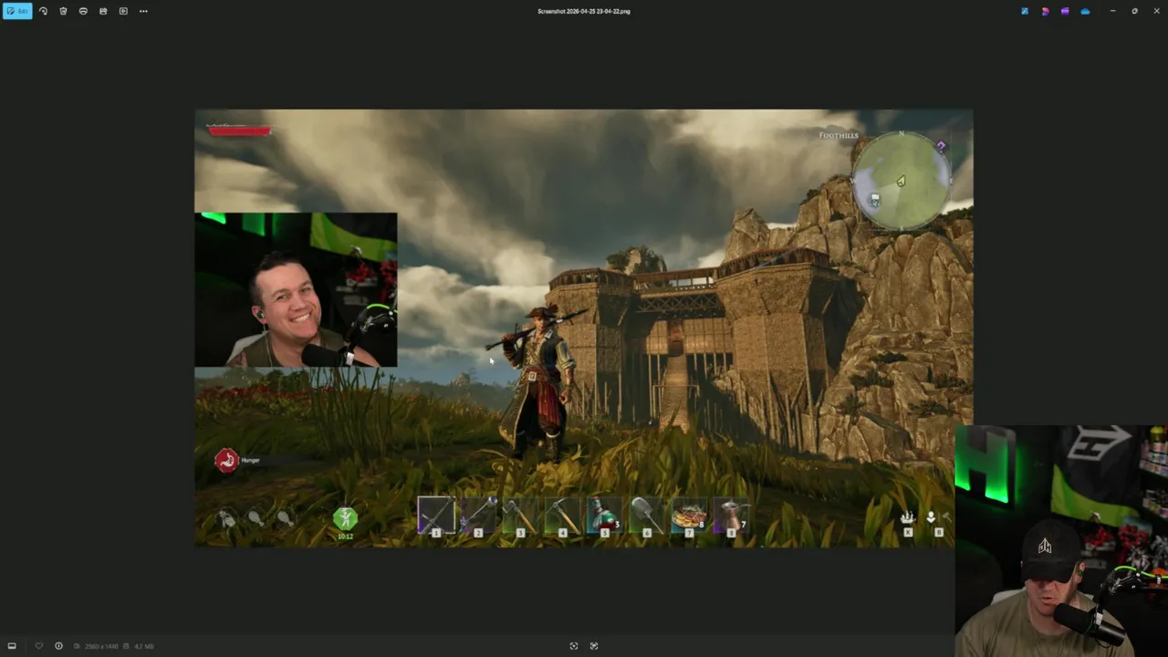Toggle the filmstrip icon in bottom bar
This screenshot has width=1168, height=657.
pos(12,646)
